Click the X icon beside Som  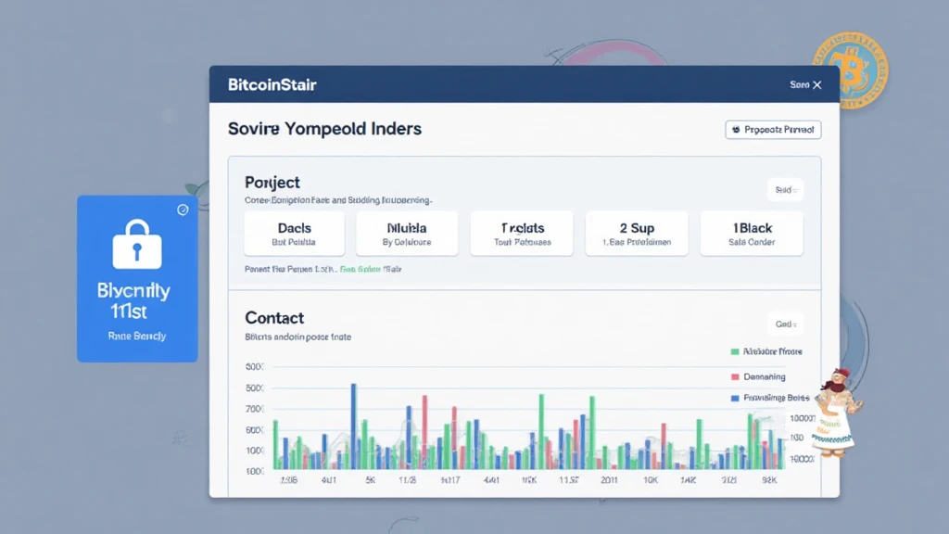click(x=817, y=84)
